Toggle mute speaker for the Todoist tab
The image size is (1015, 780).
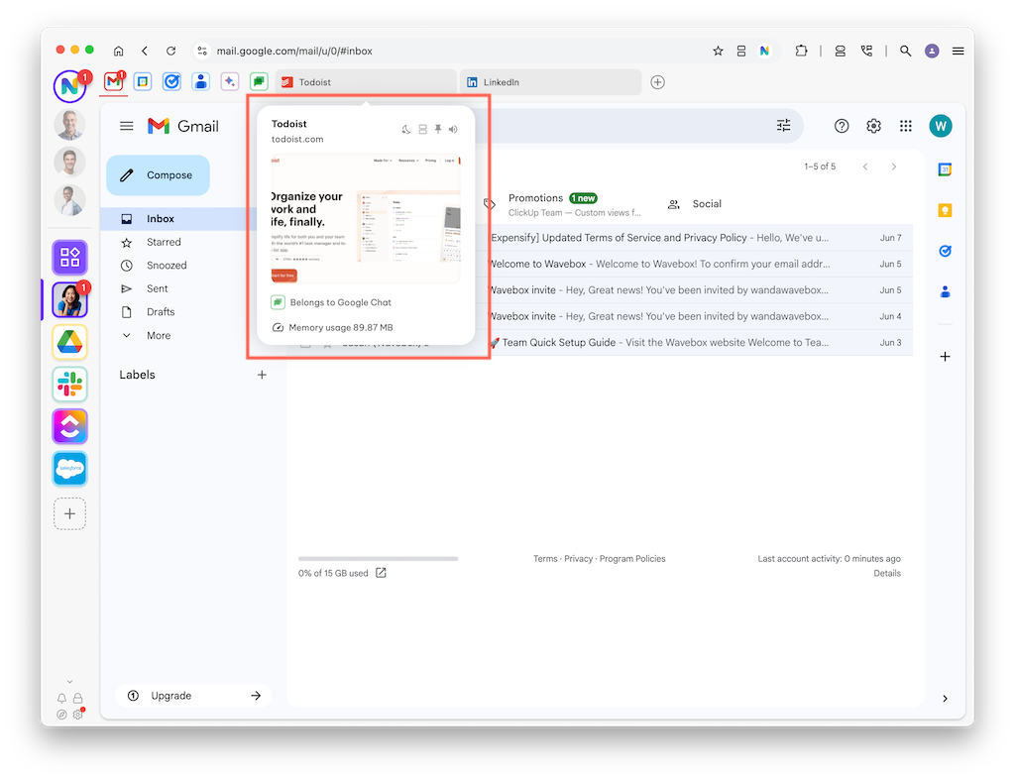point(453,130)
